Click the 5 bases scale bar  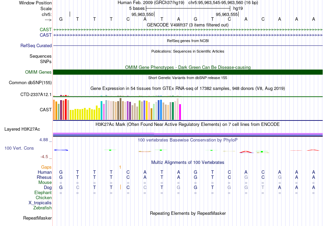(188, 8)
